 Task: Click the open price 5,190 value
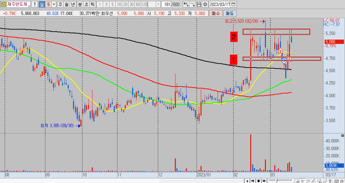coord(159,14)
